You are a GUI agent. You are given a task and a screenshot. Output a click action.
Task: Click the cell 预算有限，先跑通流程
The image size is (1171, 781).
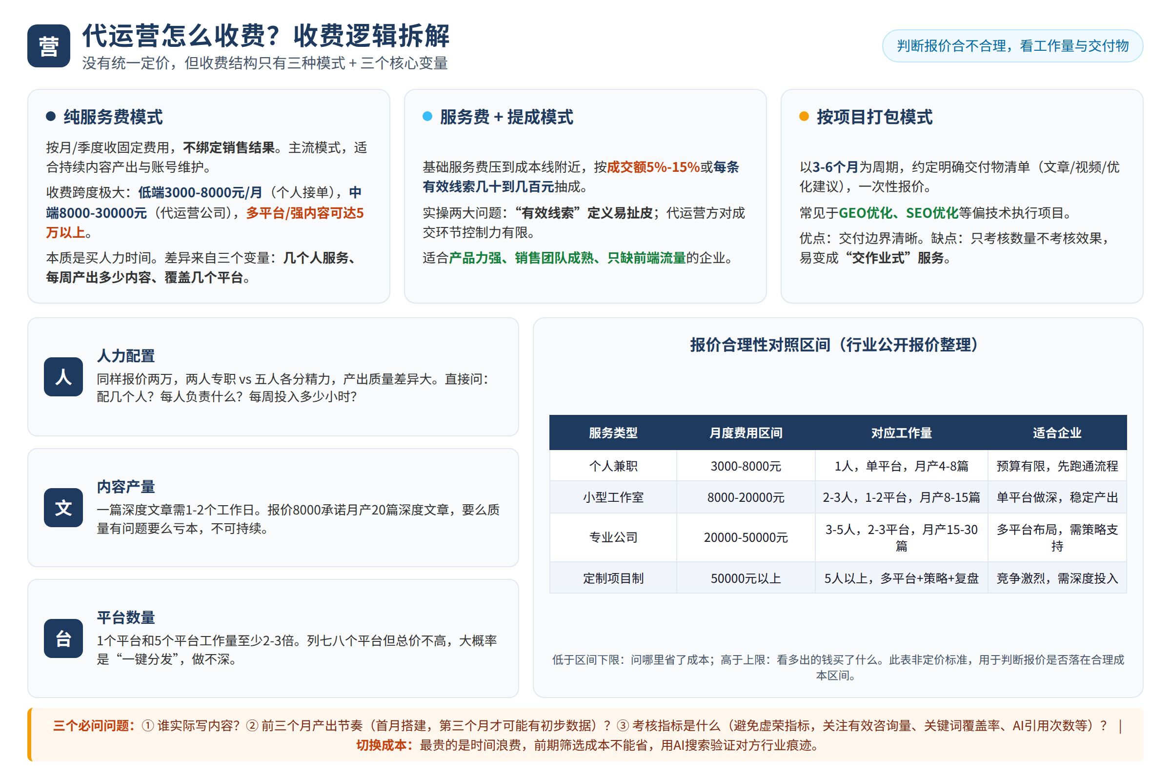point(1057,466)
